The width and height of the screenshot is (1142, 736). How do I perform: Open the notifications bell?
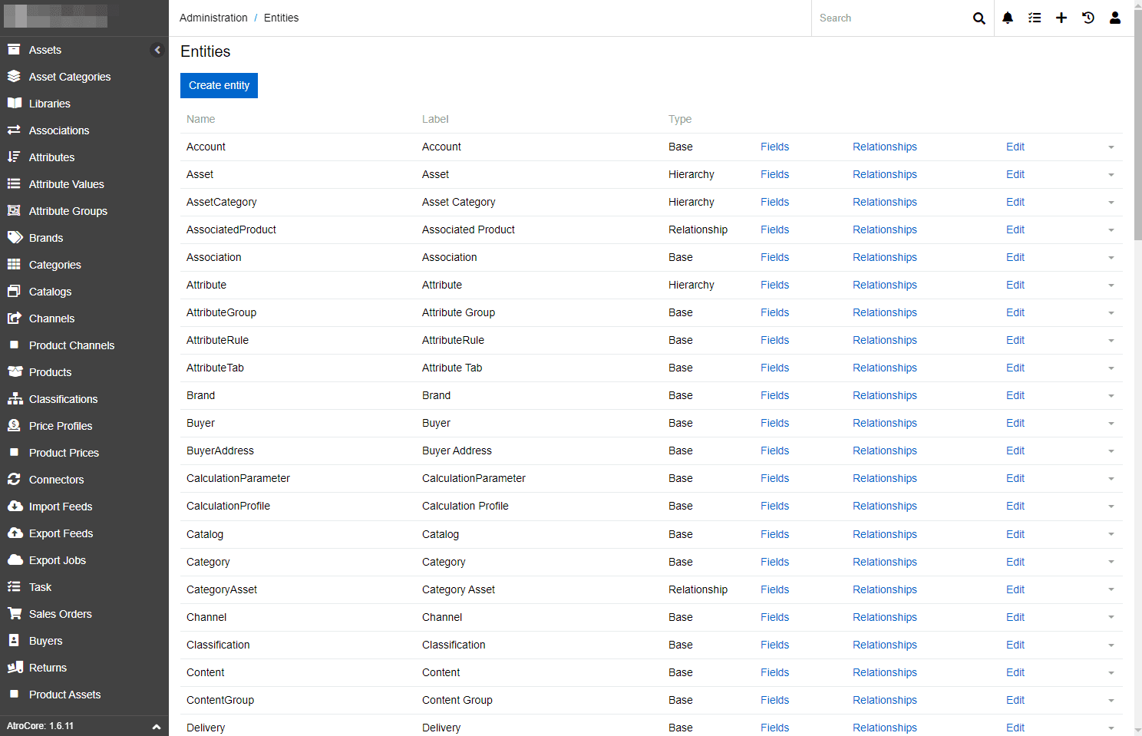point(1008,18)
